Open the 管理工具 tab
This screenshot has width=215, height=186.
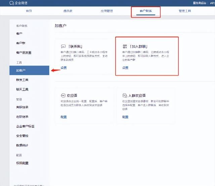(x=185, y=11)
